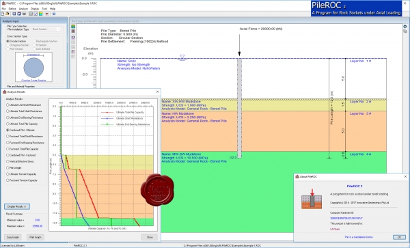Click the circular section preview image

coord(33,68)
